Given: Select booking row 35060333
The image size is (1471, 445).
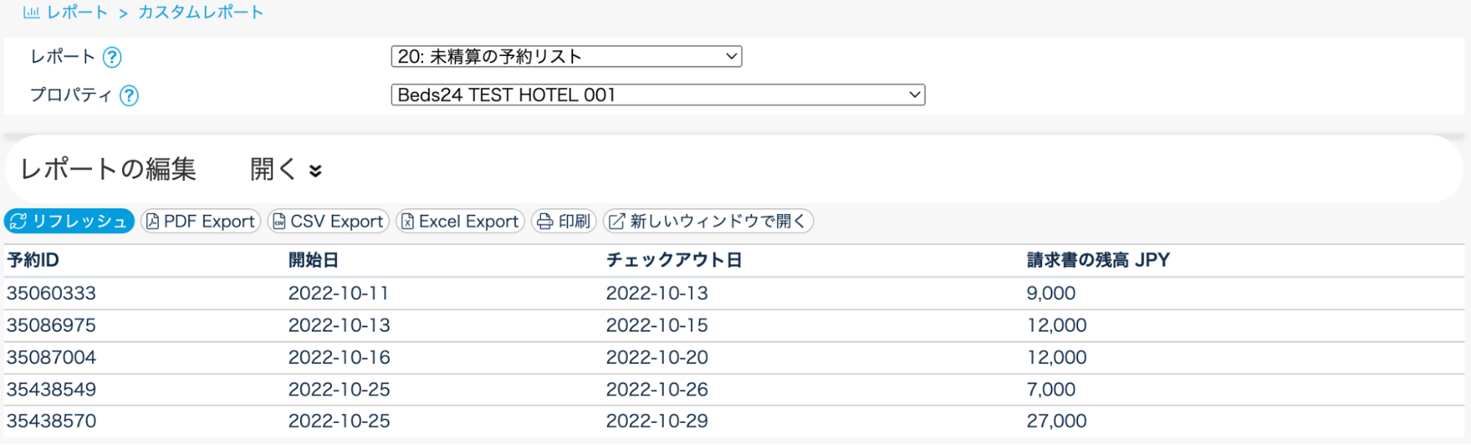Looking at the screenshot, I should 52,293.
